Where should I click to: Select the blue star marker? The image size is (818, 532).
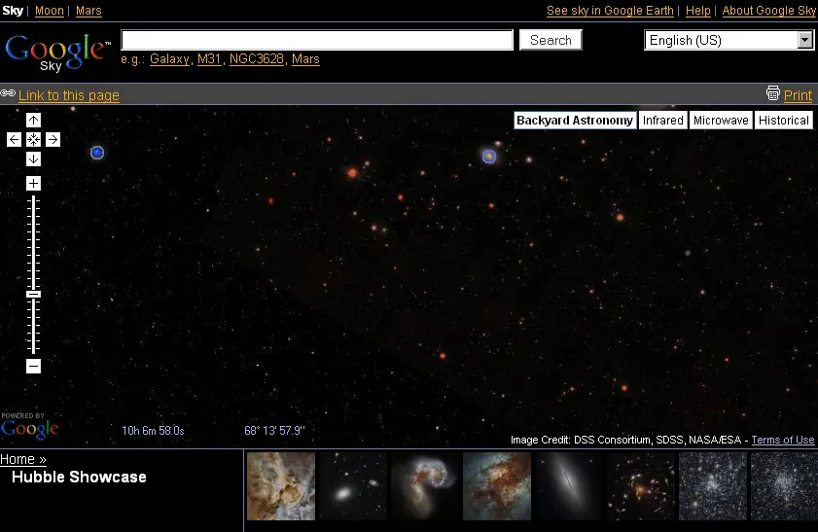[97, 153]
